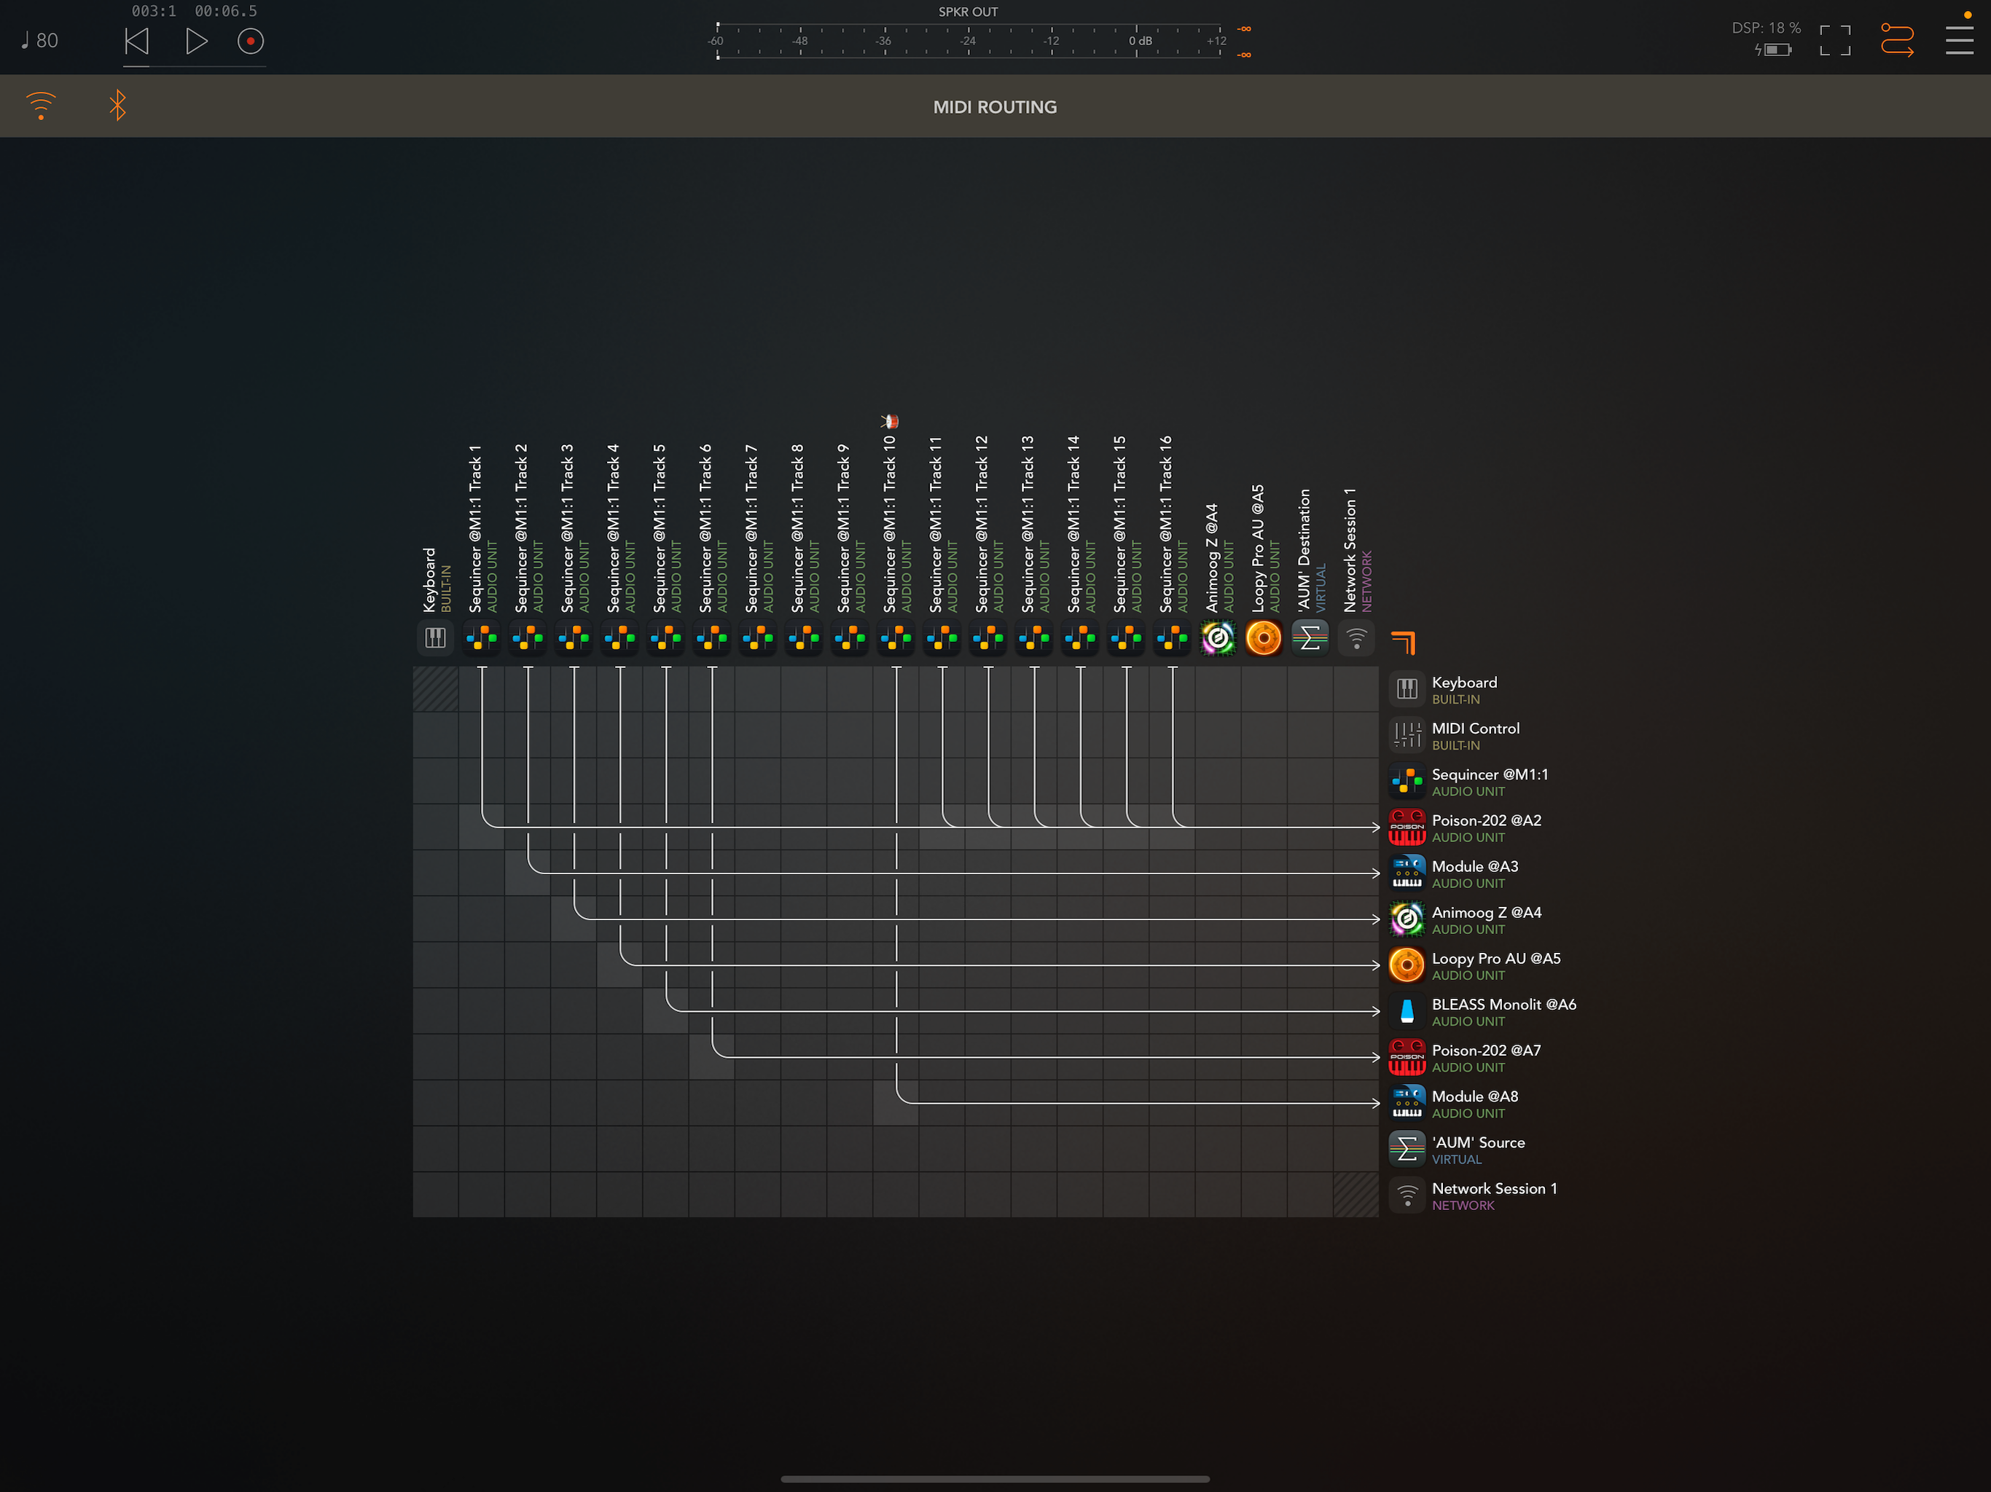Toggle fullscreen with the corner brackets icon
This screenshot has height=1492, width=1991.
tap(1834, 42)
